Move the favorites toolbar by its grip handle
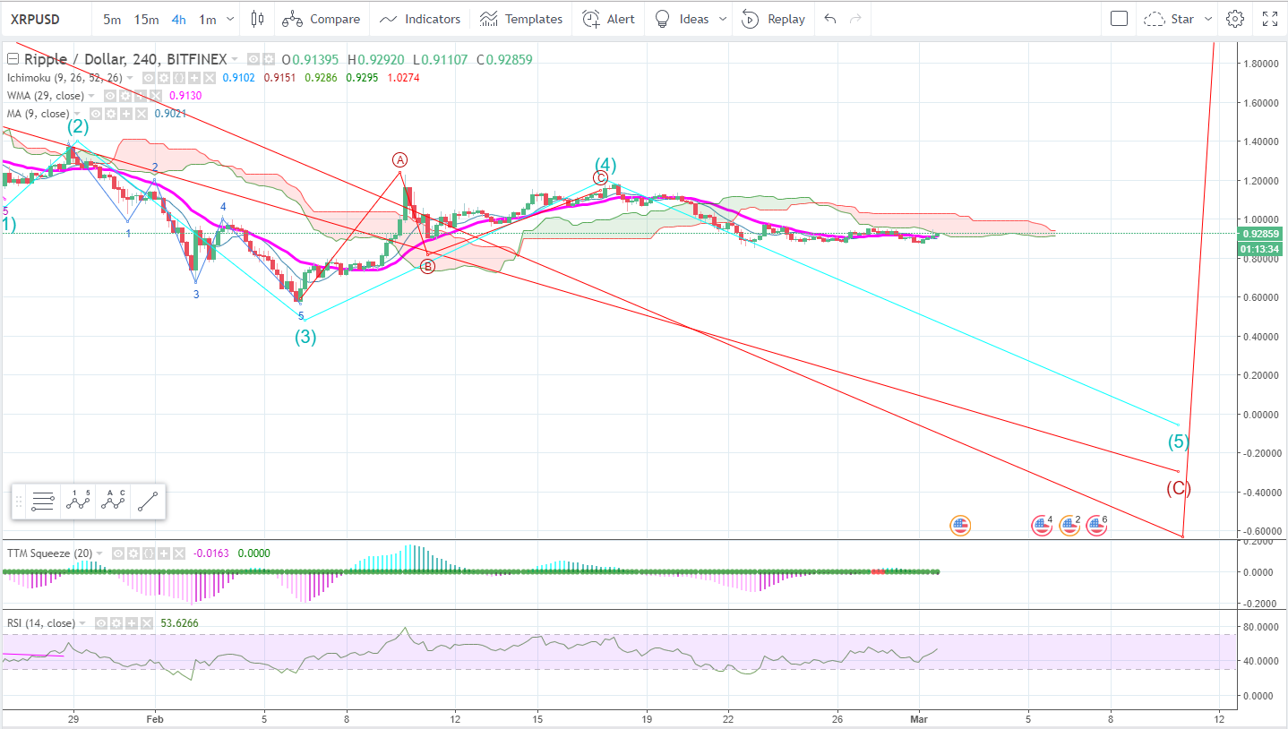The width and height of the screenshot is (1288, 729). click(19, 502)
